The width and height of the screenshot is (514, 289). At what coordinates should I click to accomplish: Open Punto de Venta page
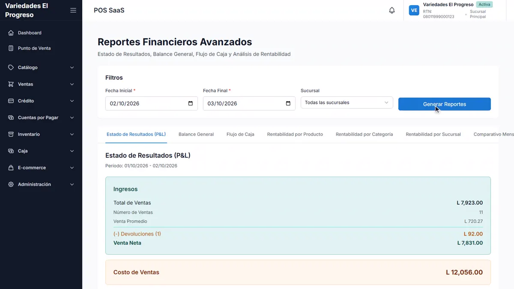click(34, 48)
